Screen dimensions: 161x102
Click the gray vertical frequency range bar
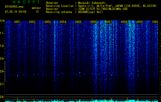[5, 72]
